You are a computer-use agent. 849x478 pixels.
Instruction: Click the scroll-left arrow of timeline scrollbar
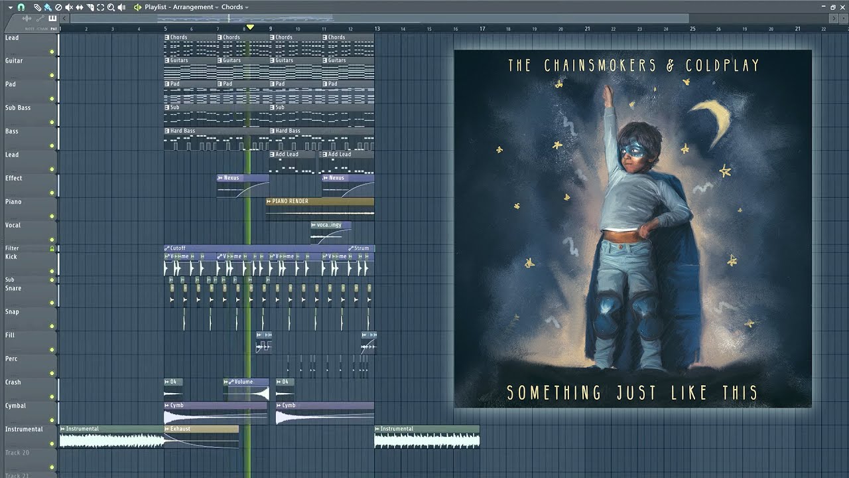tap(64, 19)
